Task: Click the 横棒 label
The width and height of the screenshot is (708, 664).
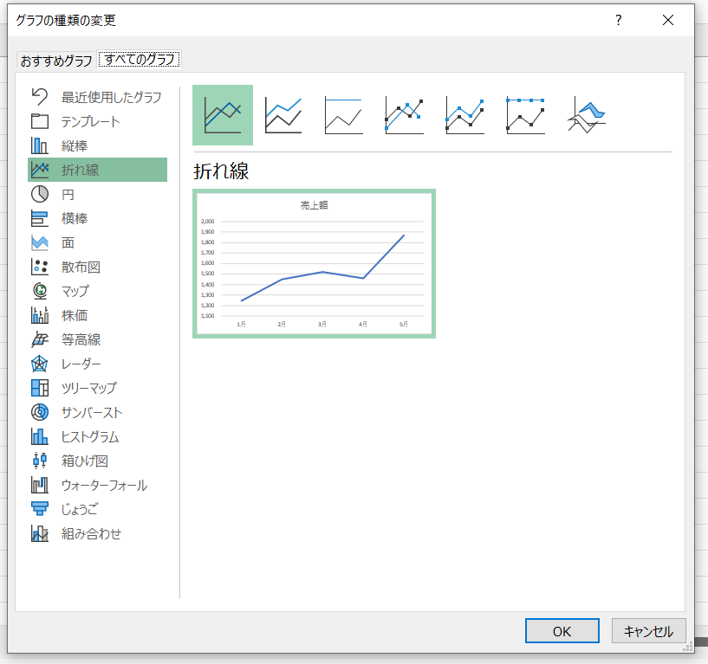Action: pos(75,218)
